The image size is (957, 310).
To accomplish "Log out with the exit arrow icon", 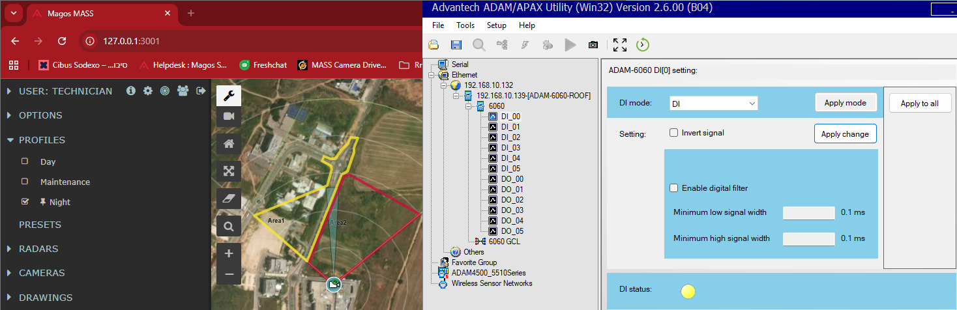I will coord(201,91).
